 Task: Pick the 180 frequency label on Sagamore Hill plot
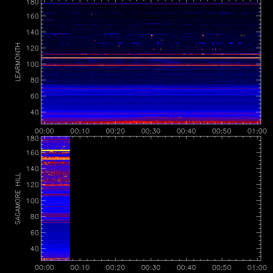32,139
